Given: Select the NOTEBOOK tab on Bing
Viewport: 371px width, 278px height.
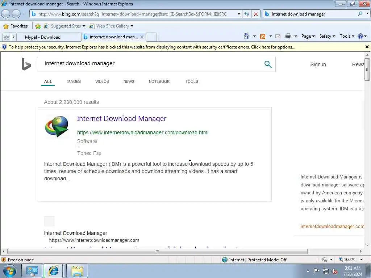Looking at the screenshot, I should coord(159,81).
